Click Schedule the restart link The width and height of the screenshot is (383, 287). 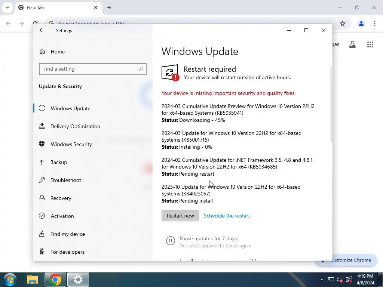(227, 216)
